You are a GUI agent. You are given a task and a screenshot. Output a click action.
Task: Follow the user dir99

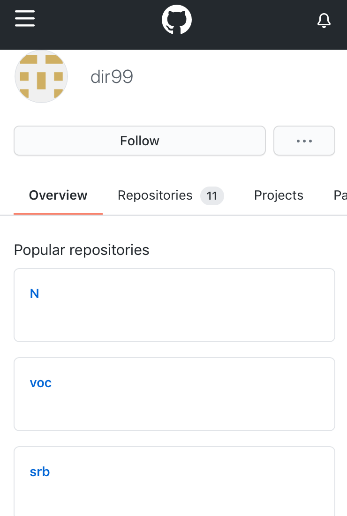pyautogui.click(x=140, y=141)
